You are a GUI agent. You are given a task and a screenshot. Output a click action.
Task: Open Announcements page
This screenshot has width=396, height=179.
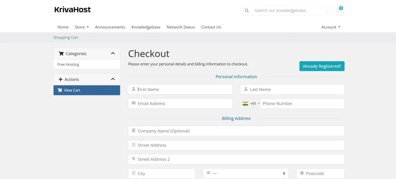coord(110,27)
